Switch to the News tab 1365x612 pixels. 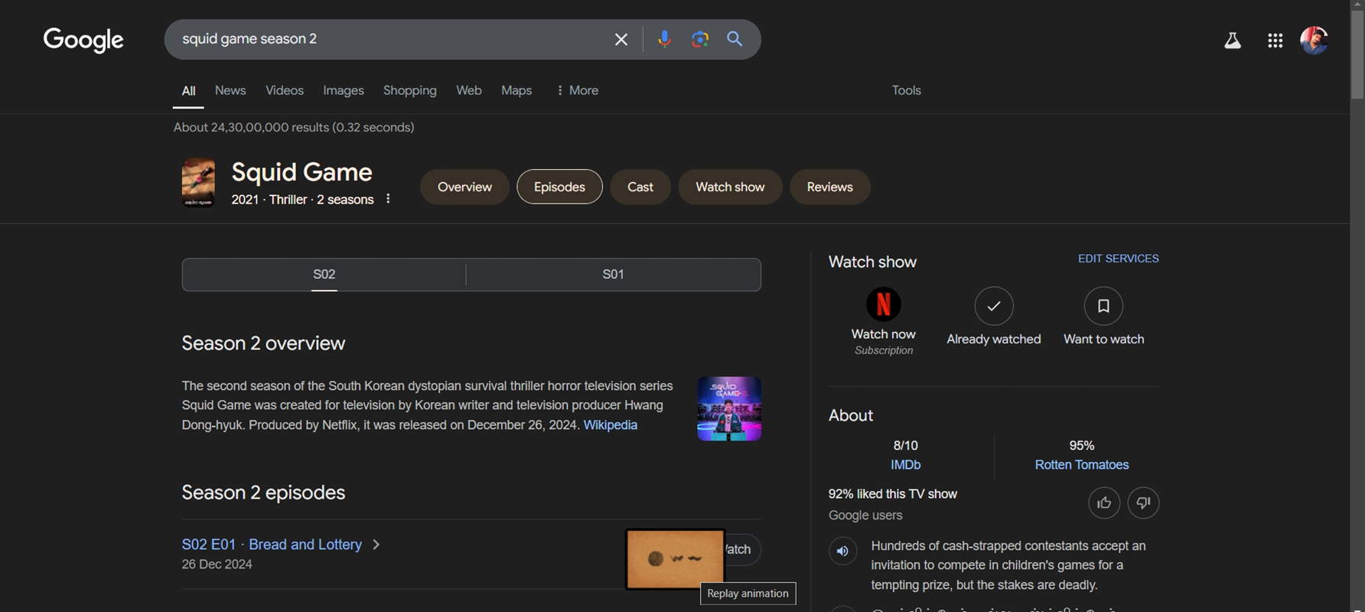click(x=230, y=90)
